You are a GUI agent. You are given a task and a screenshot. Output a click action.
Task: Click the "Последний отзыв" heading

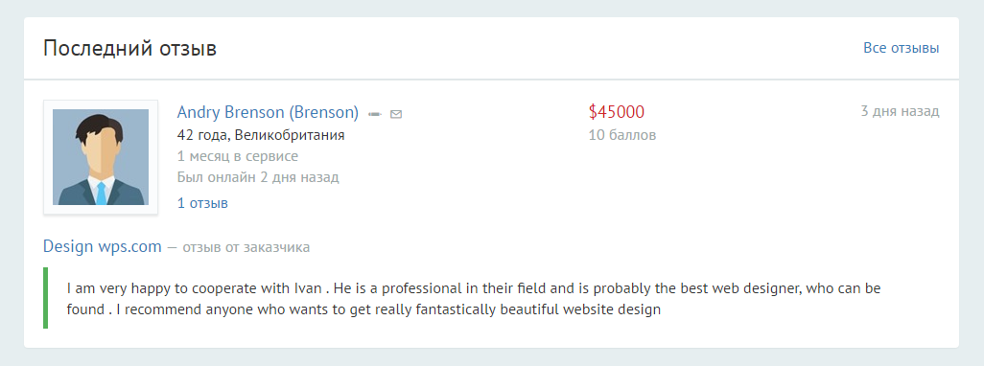tap(129, 48)
